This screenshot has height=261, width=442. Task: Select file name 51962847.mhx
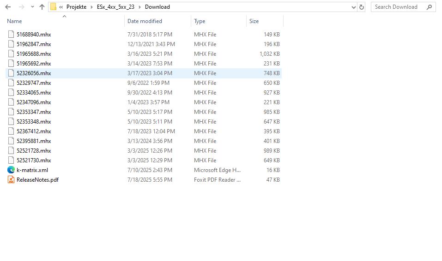pyautogui.click(x=34, y=44)
